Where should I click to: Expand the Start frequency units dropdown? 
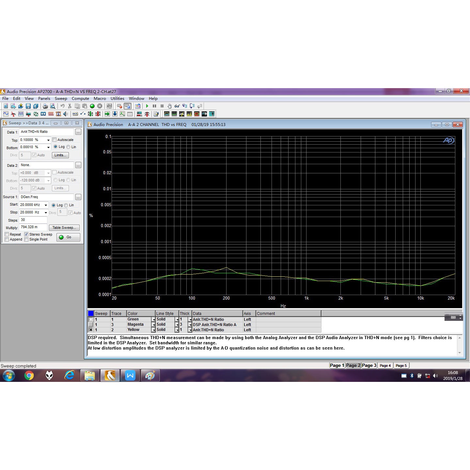pyautogui.click(x=46, y=205)
